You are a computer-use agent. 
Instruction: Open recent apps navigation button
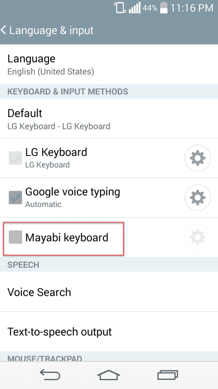(x=168, y=375)
